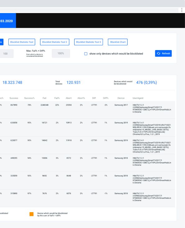Click the success value 623077
The image size is (185, 228).
(x=14, y=140)
